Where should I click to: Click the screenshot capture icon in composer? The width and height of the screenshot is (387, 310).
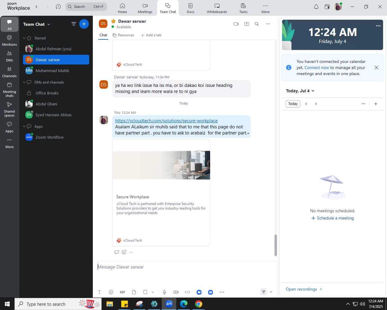[145, 292]
